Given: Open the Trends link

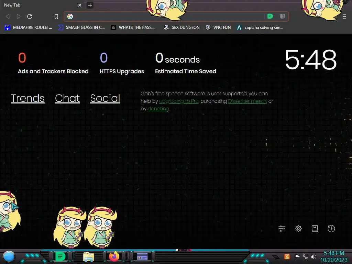Looking at the screenshot, I should tap(27, 98).
